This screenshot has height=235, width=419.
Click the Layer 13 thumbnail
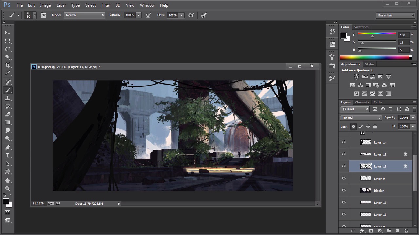pyautogui.click(x=365, y=166)
